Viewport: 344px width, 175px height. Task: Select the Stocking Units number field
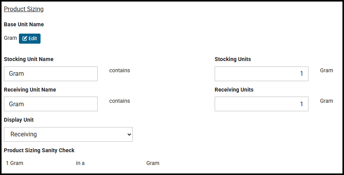click(261, 74)
